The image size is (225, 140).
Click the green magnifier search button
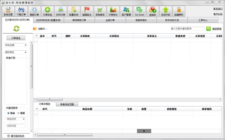[x=208, y=29]
